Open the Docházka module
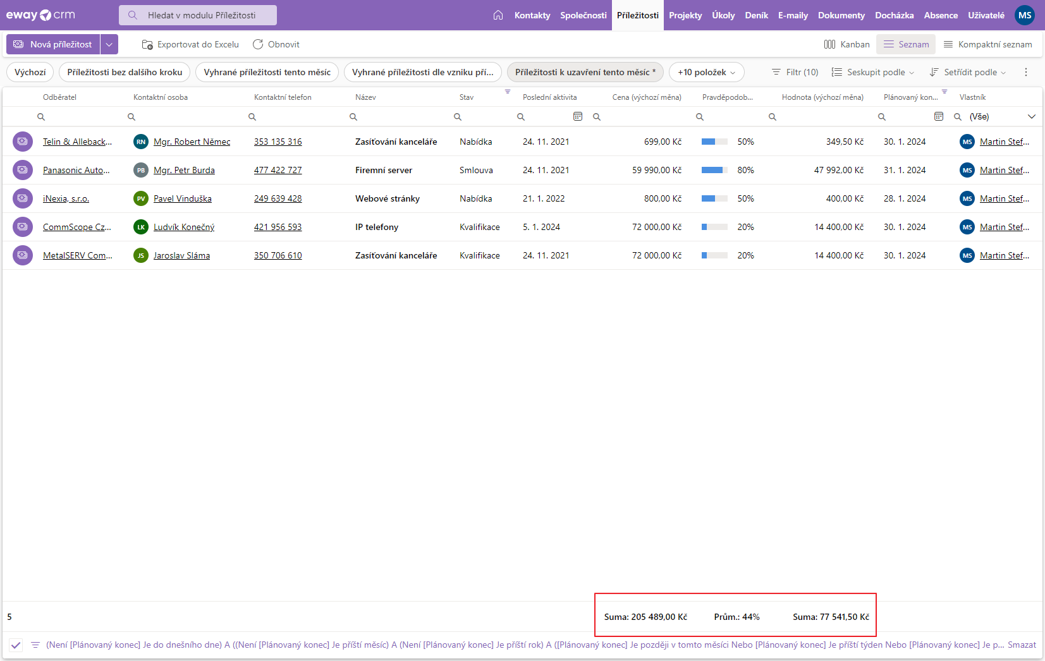Image resolution: width=1045 pixels, height=661 pixels. coord(895,15)
